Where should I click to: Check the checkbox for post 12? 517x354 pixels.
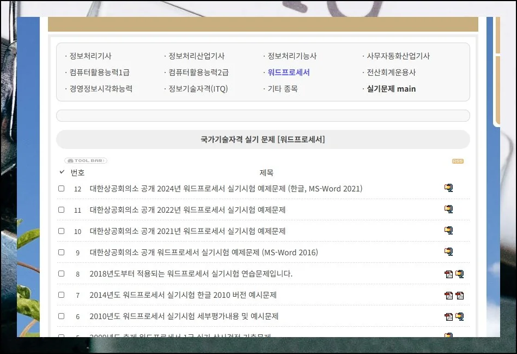click(x=62, y=189)
